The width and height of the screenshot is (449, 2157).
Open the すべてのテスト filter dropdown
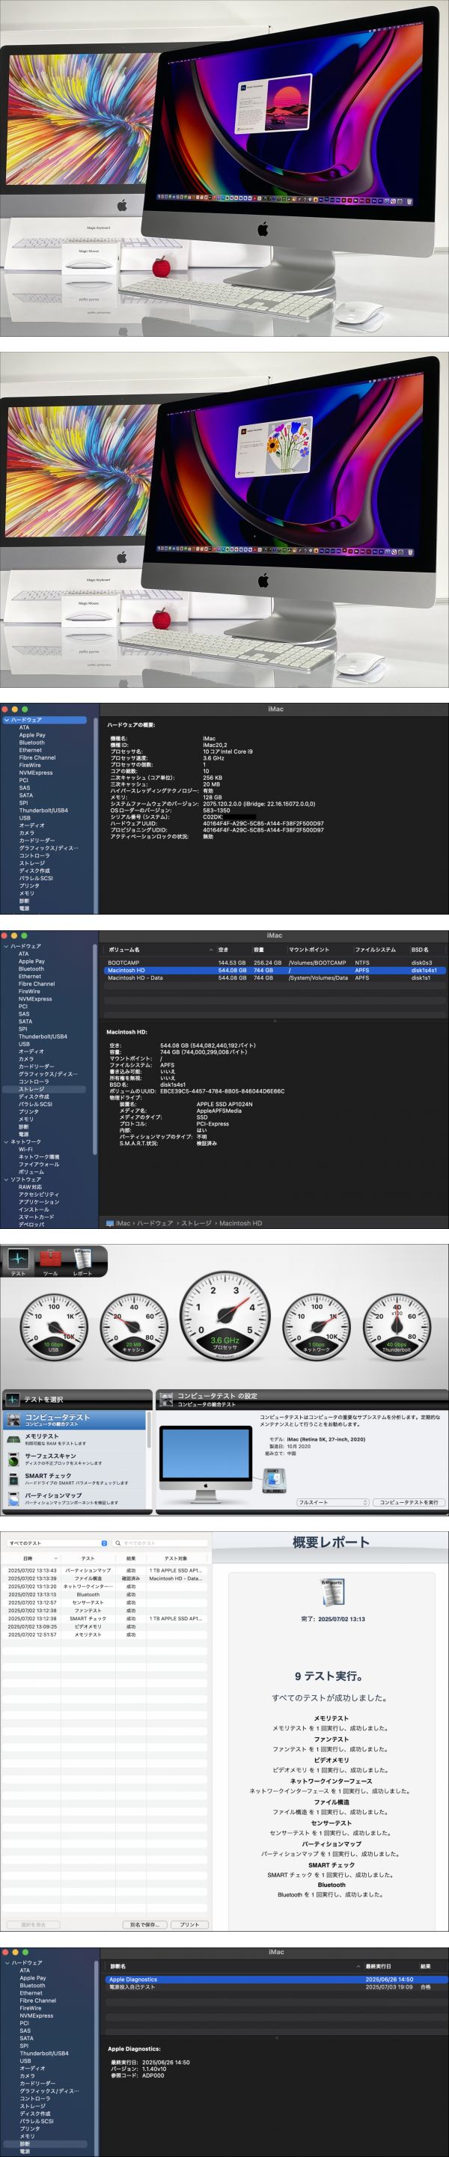[x=57, y=1543]
